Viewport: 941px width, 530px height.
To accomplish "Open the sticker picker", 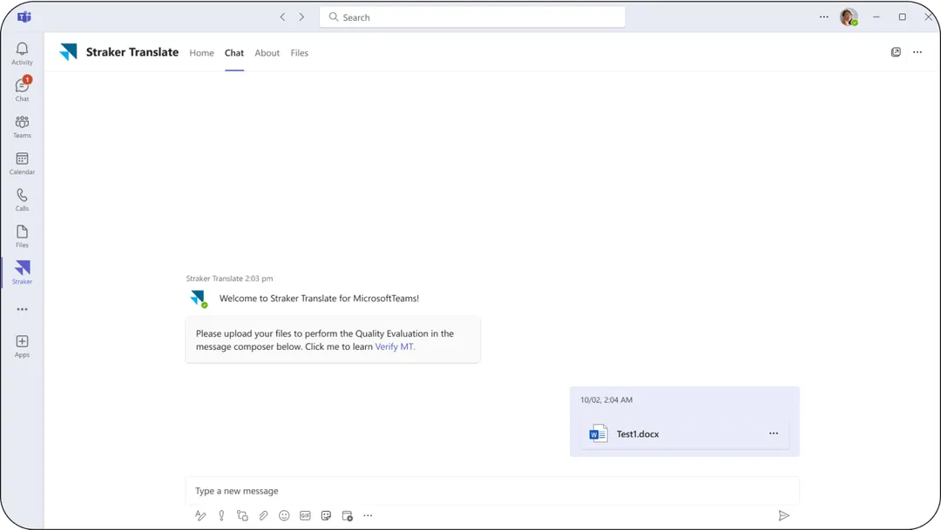I will click(x=326, y=515).
